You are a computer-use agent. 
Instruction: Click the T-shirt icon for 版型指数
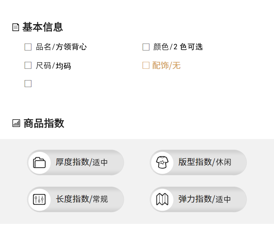pos(162,162)
